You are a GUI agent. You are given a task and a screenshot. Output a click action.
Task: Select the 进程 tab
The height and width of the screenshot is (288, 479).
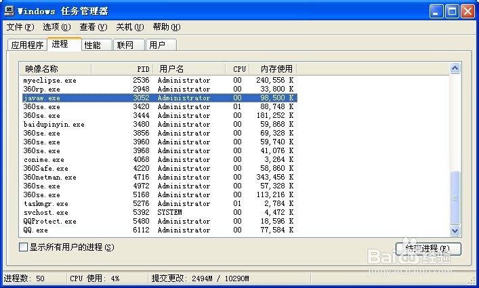(64, 44)
